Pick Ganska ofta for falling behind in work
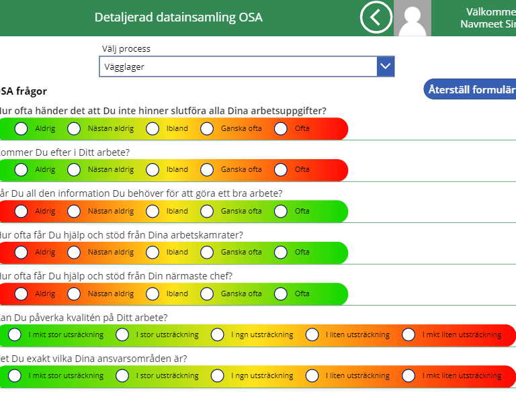The width and height of the screenshot is (516, 407). [207, 169]
